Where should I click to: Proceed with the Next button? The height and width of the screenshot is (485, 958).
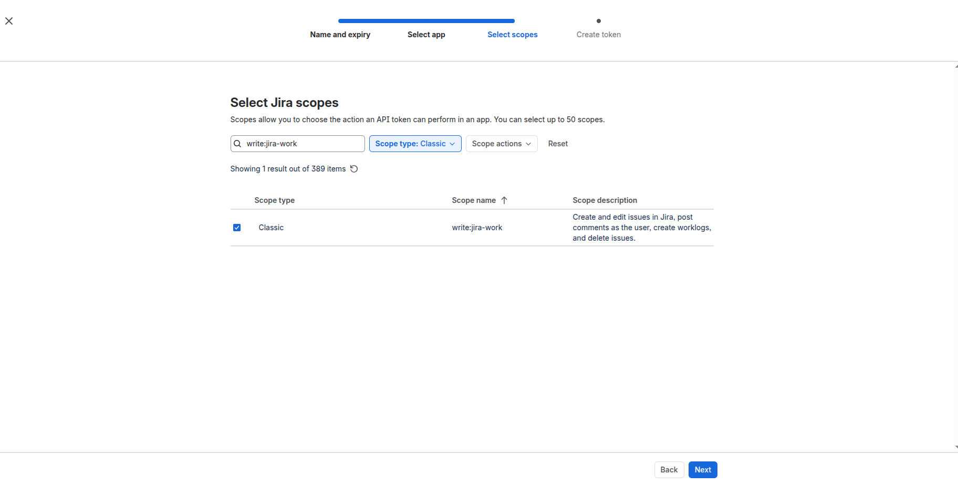tap(703, 470)
